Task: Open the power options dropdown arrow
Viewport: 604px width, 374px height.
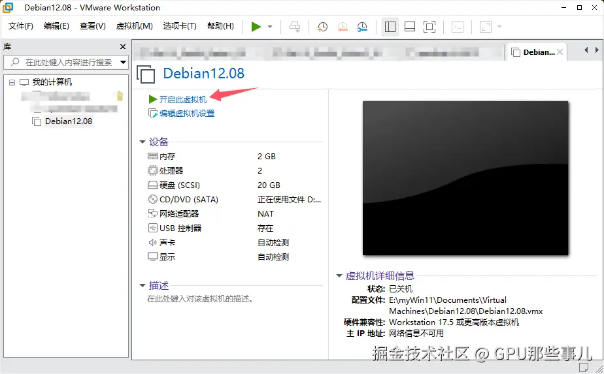Action: point(270,27)
